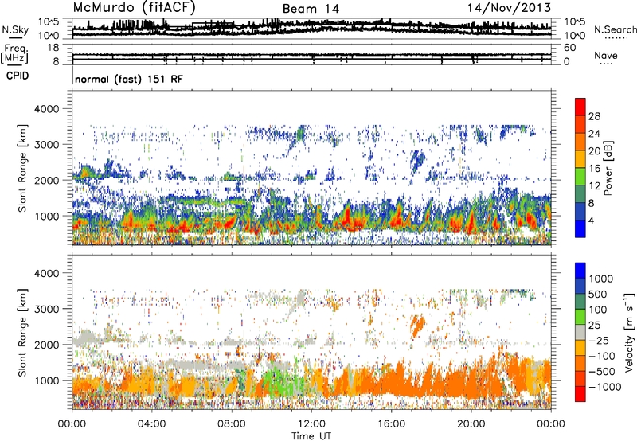
Task: Click the 16:00 time tick label
Action: [391, 424]
